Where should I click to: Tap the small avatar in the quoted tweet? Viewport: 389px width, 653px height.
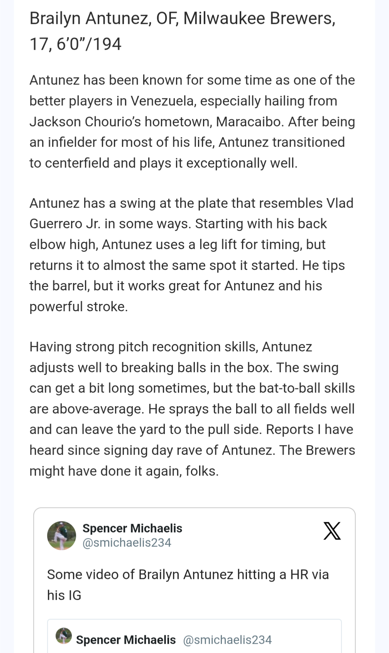click(64, 636)
